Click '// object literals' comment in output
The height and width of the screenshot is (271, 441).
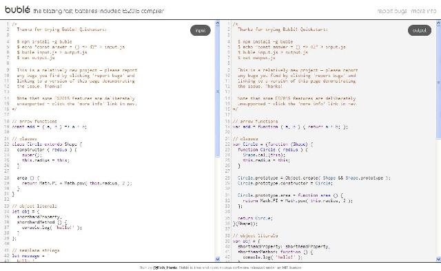point(255,236)
